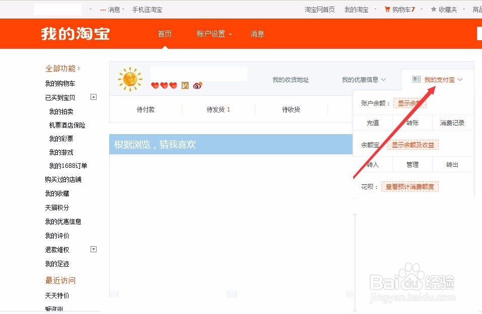The width and height of the screenshot is (482, 314).
Task: Click the 充值 recharge button
Action: [x=373, y=122]
